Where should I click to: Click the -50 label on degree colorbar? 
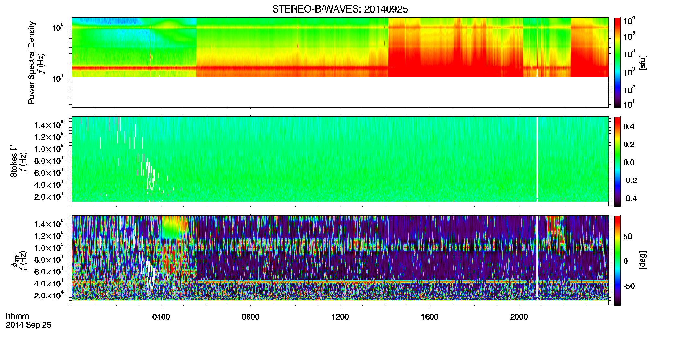(x=628, y=286)
